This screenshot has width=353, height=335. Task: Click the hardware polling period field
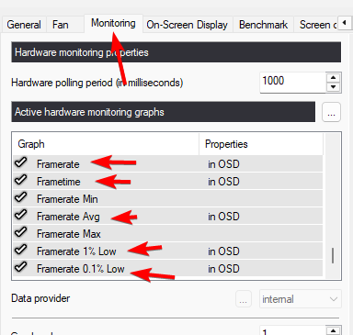coord(292,82)
